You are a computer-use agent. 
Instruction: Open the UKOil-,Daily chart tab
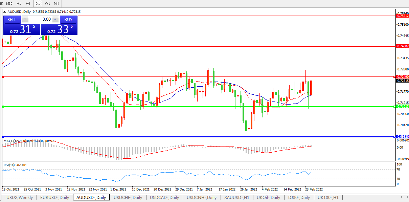[269, 198]
